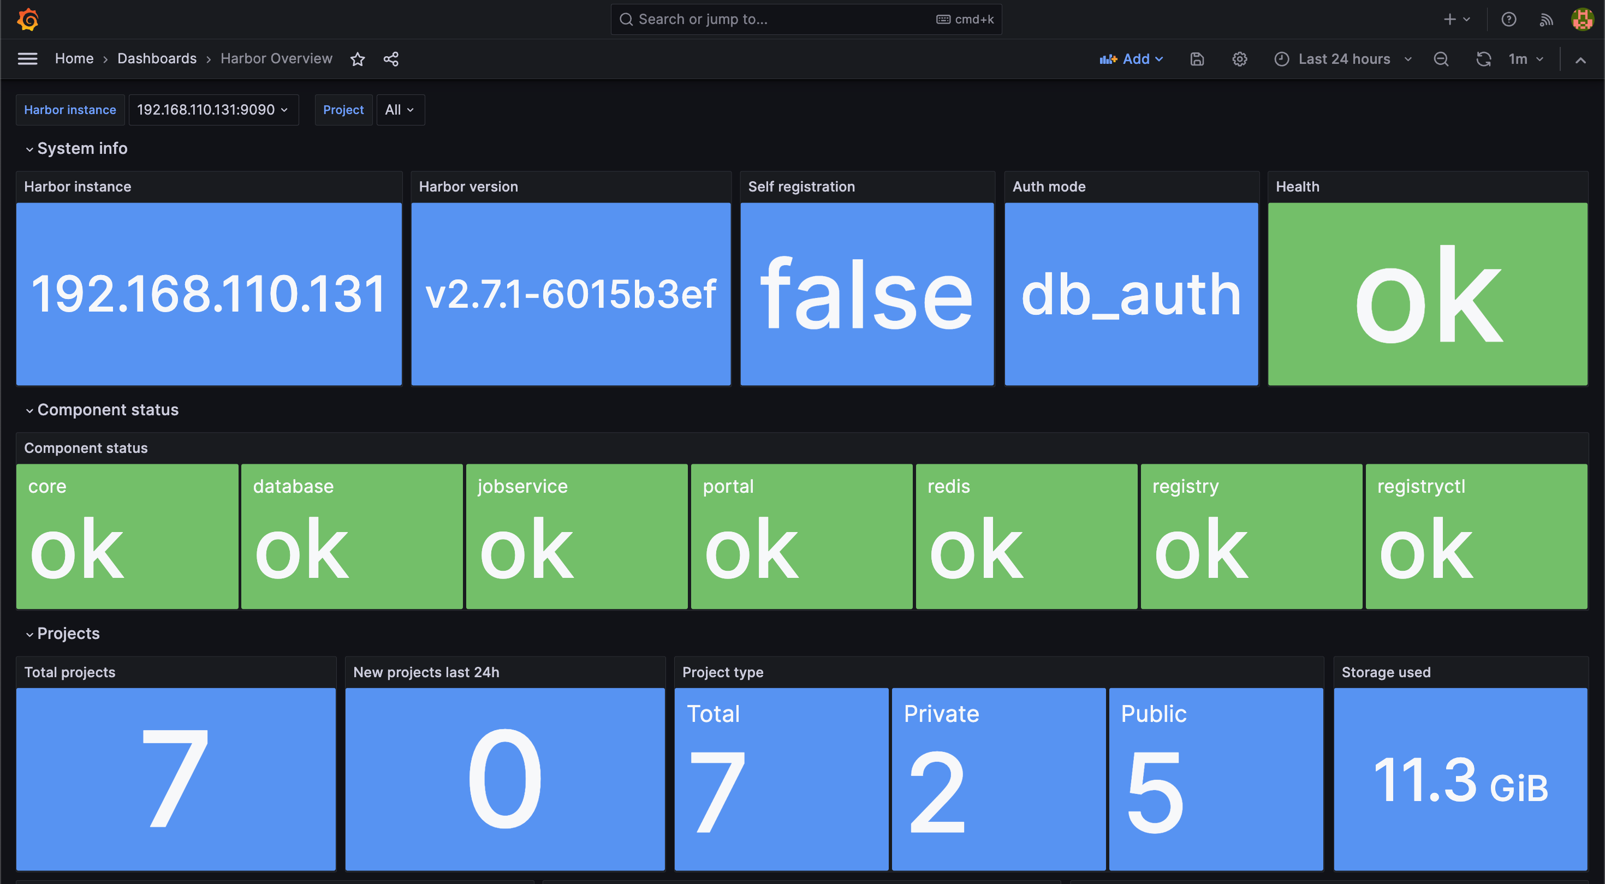The width and height of the screenshot is (1605, 884).
Task: Open dashboard settings gear
Action: point(1239,59)
